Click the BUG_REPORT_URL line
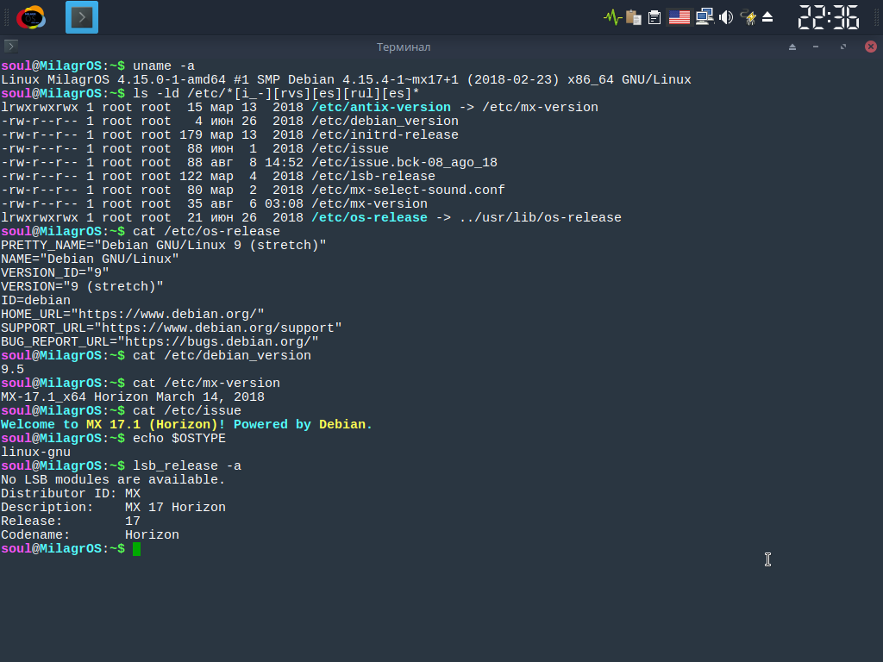This screenshot has height=662, width=883. [x=160, y=341]
